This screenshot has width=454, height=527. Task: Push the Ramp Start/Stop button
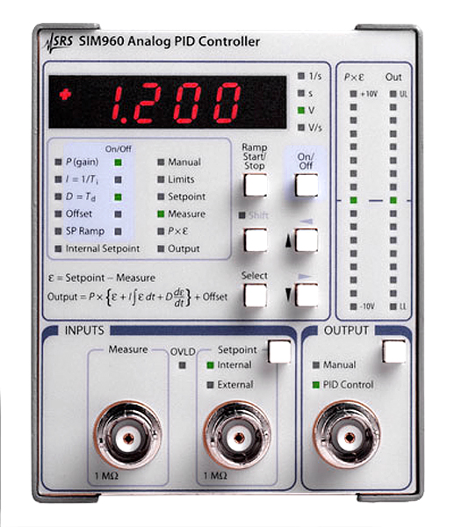click(256, 184)
